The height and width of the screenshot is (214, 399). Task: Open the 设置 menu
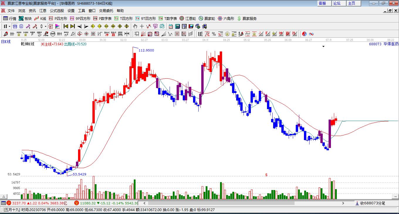(x=71, y=11)
